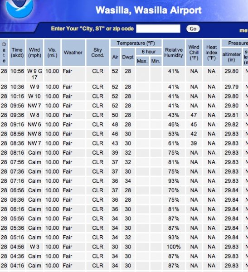Click the 05:36 time cell
The width and height of the screenshot is (248, 272).
(x=17, y=228)
